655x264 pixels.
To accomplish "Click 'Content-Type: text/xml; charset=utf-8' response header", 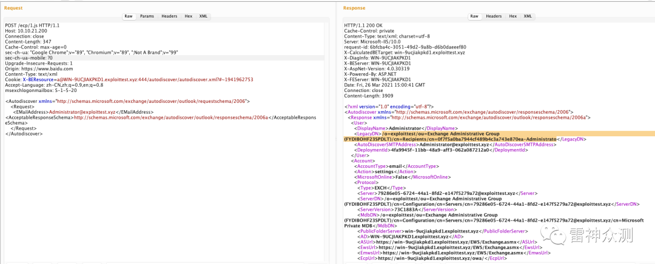I will pyautogui.click(x=386, y=36).
